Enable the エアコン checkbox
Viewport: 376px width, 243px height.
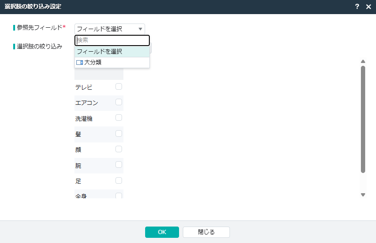click(119, 102)
